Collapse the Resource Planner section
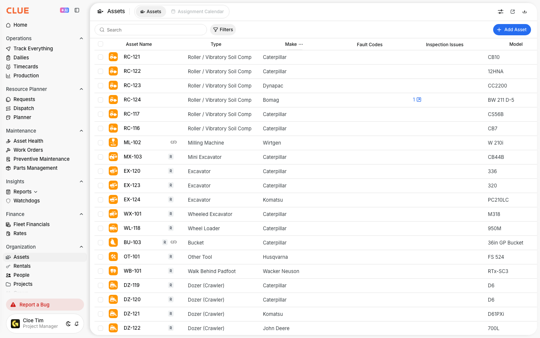The height and width of the screenshot is (338, 540). (x=81, y=89)
